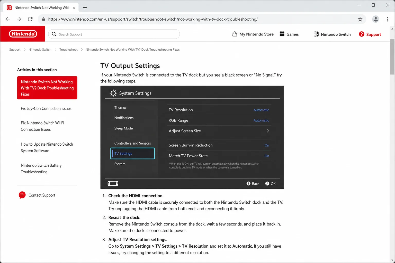Select Notifications in the settings image
The height and width of the screenshot is (263, 395).
(x=124, y=118)
